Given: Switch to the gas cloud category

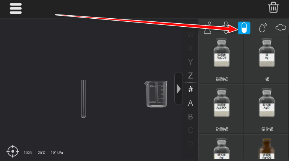Looking at the screenshot, I should [281, 27].
